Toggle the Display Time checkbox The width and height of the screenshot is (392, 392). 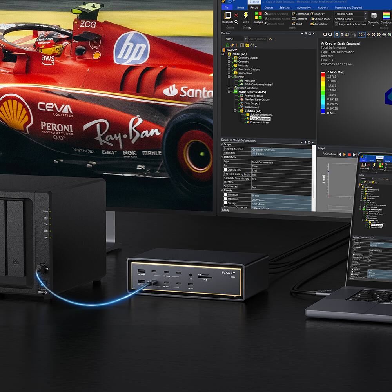coord(225,169)
